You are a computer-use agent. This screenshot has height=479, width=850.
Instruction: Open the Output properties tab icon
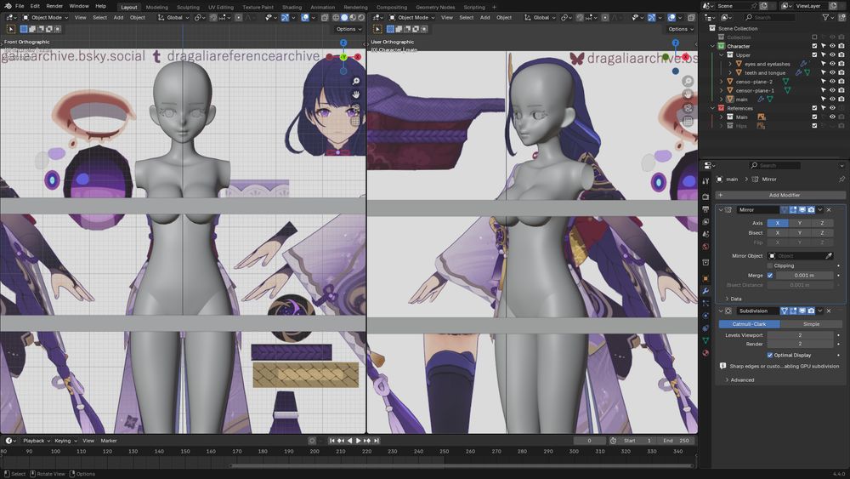click(705, 208)
